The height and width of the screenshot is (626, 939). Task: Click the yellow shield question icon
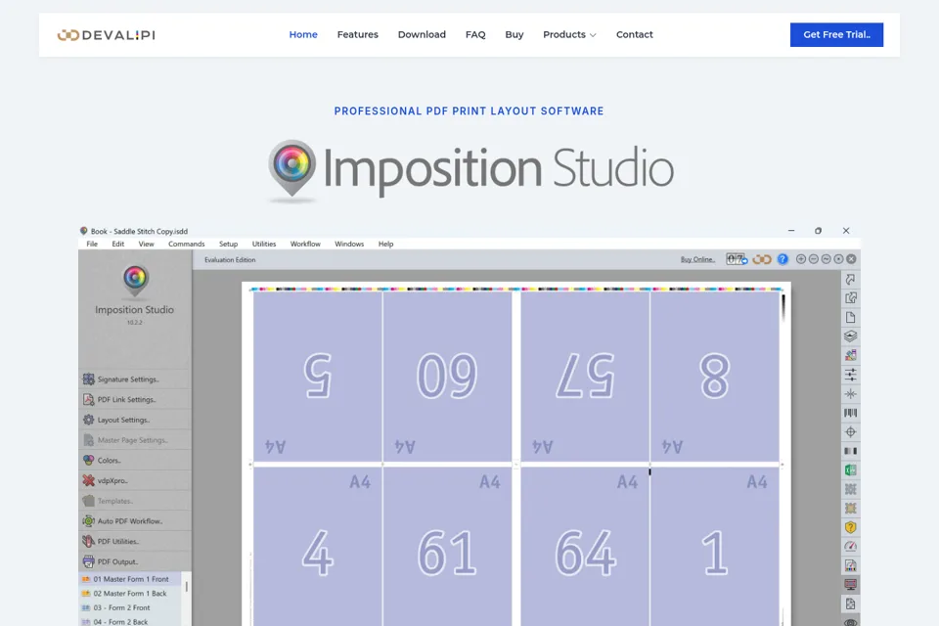click(850, 527)
